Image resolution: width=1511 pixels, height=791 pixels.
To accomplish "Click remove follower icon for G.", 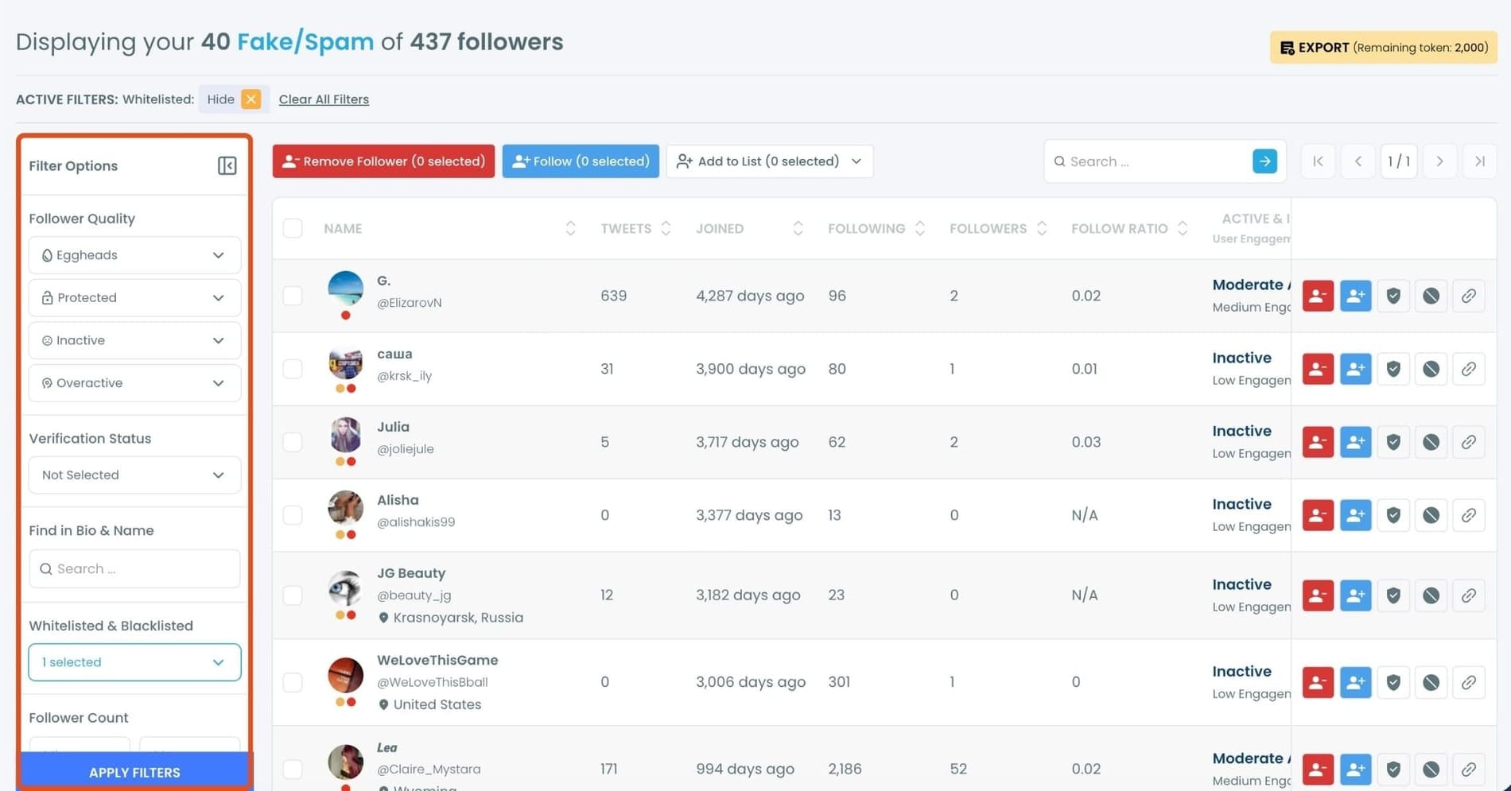I will [1317, 296].
